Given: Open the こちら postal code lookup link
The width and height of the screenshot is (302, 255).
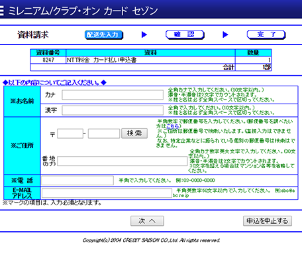Looking at the screenshot, I should click(172, 126).
